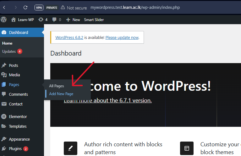
Task: Open Smart Slider from admin bar
Action: [x=94, y=20]
